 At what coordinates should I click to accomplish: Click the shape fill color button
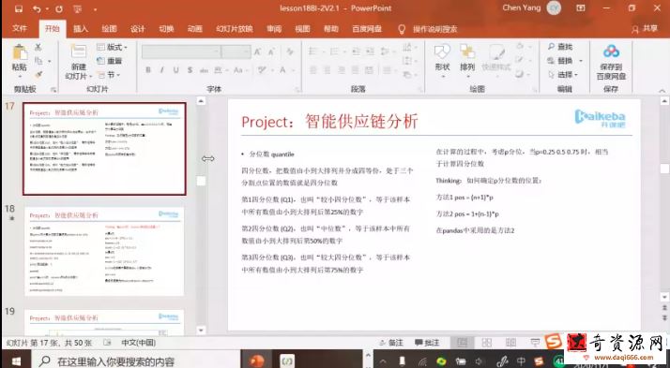click(x=520, y=46)
